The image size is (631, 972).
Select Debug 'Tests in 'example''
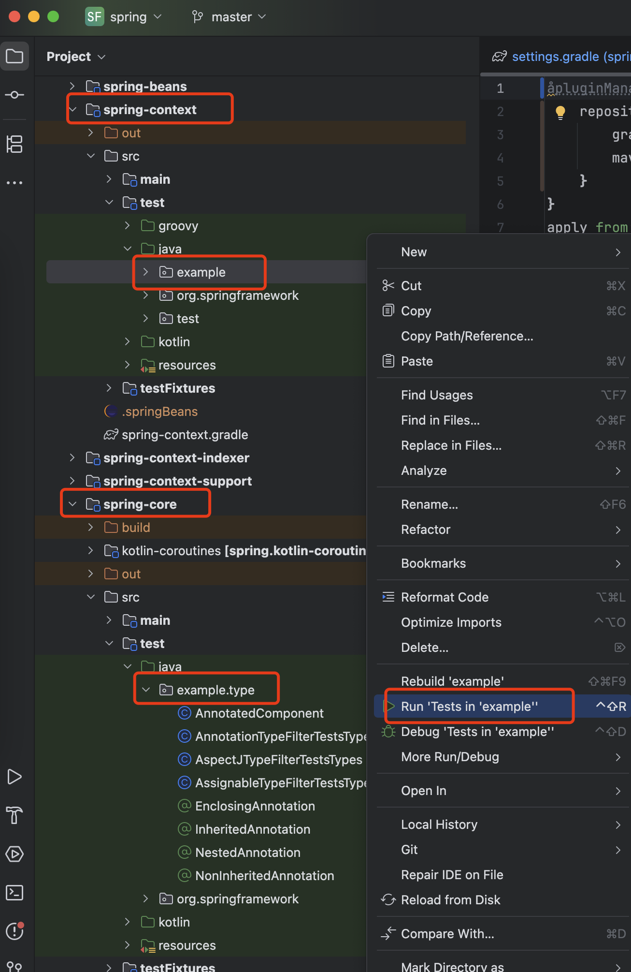pyautogui.click(x=502, y=732)
